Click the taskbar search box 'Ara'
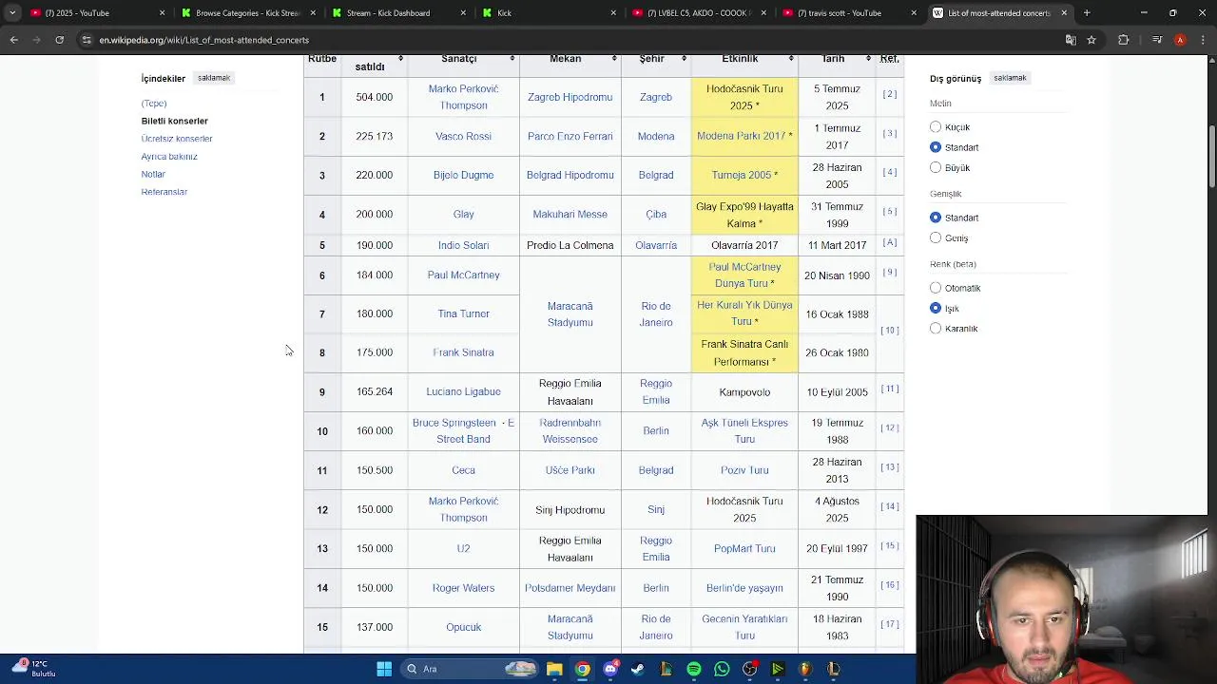The image size is (1217, 684). (471, 669)
